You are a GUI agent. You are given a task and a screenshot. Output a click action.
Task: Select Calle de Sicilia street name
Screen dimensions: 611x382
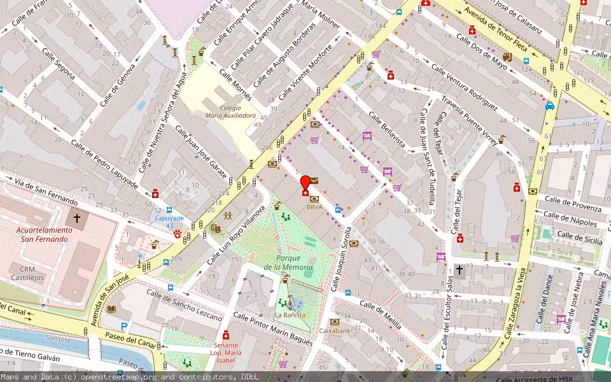click(580, 237)
